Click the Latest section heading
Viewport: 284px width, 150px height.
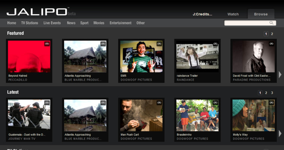13,92
